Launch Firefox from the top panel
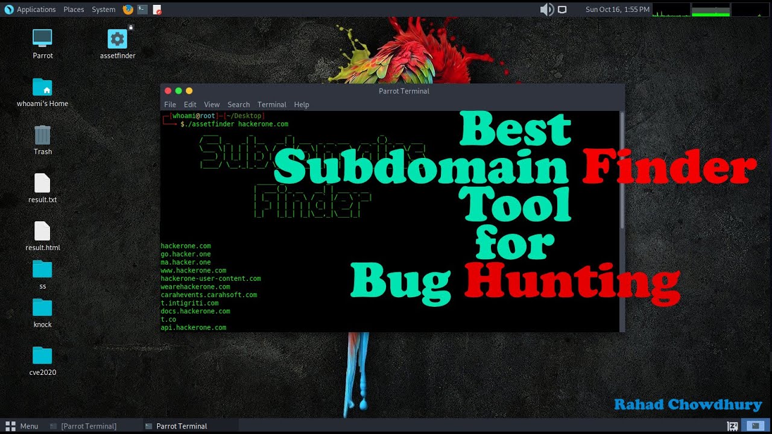 [x=128, y=9]
